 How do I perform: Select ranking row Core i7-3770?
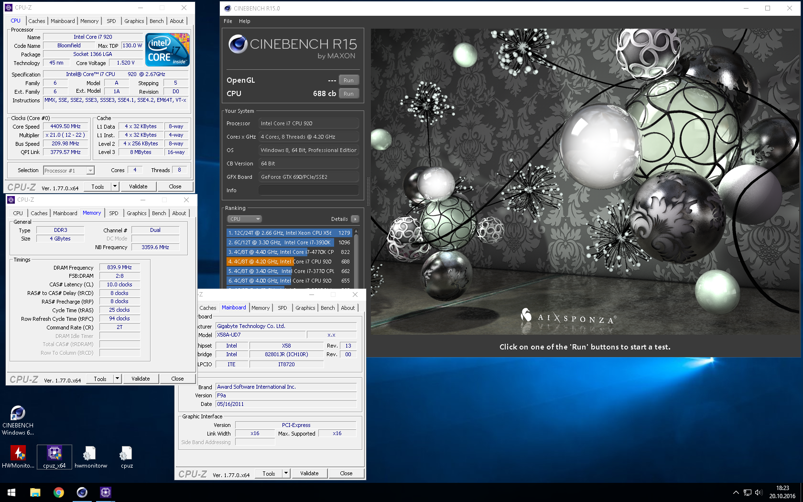click(x=289, y=271)
